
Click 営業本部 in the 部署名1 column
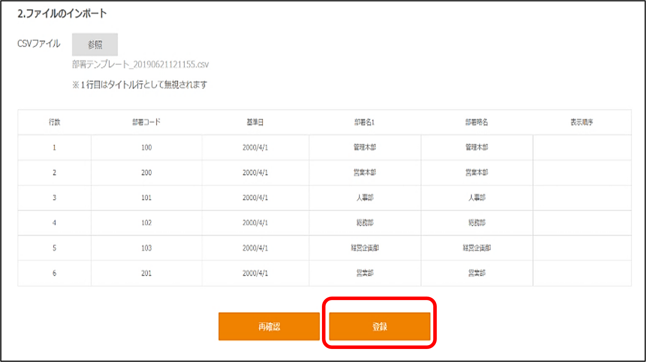[365, 172]
